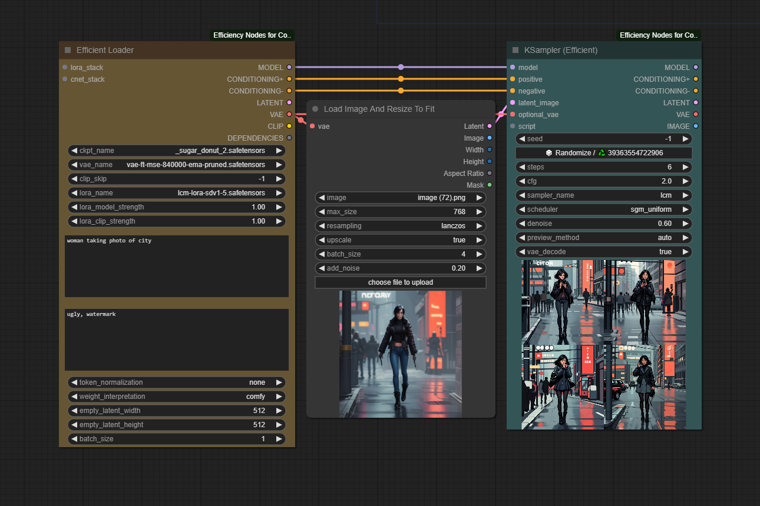Click the Randomize seed button in KSampler
The width and height of the screenshot is (760, 506).
click(604, 153)
